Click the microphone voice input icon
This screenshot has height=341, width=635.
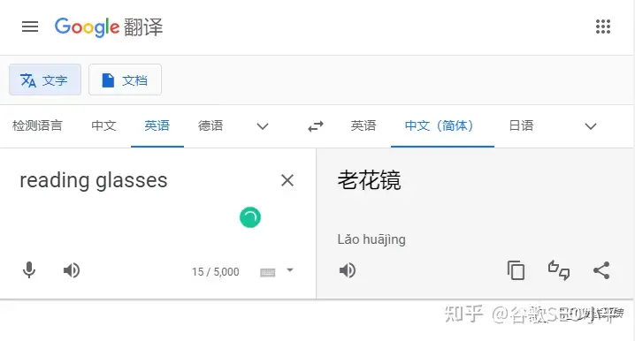[x=29, y=270]
